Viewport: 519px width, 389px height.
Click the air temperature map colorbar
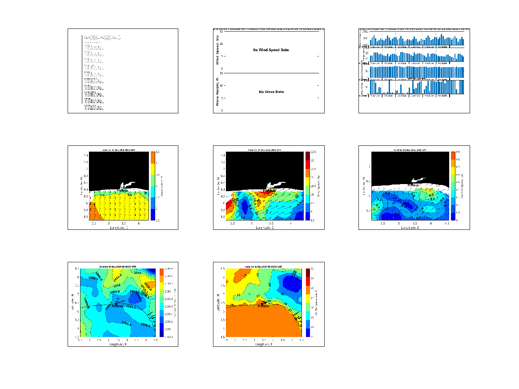click(307, 302)
